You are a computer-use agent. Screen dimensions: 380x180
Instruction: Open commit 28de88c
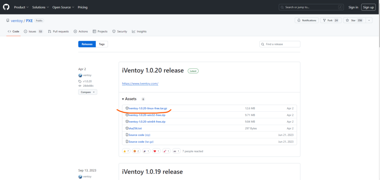[88, 86]
